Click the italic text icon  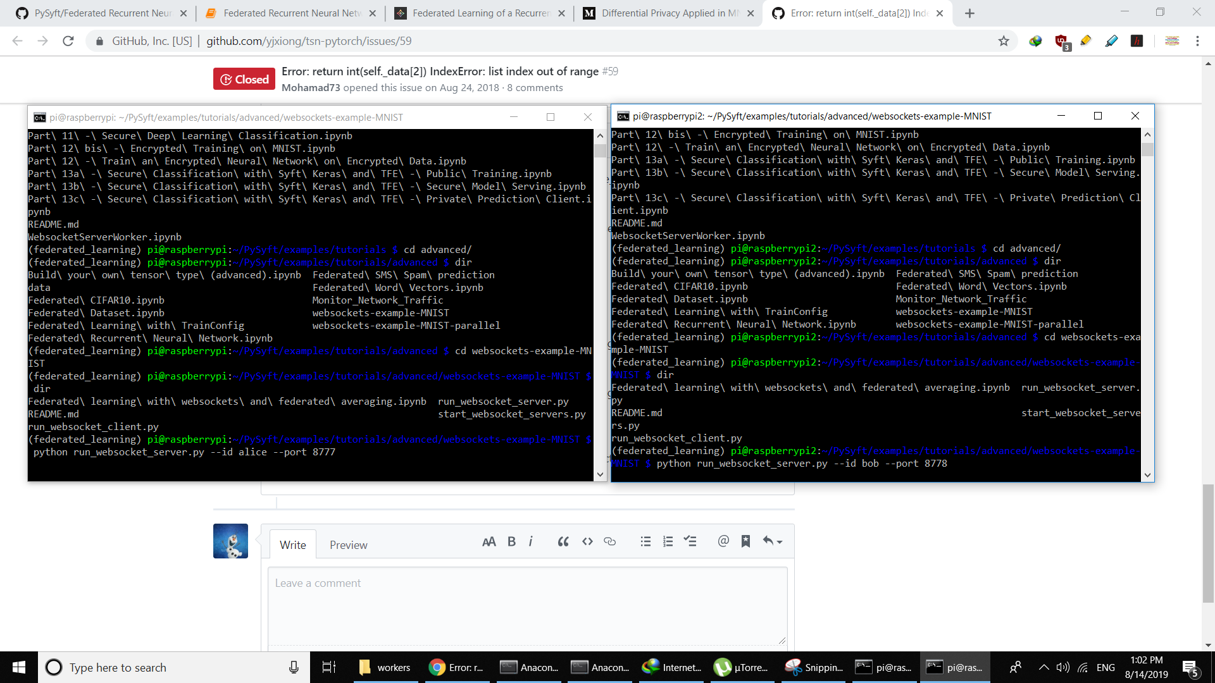click(530, 541)
